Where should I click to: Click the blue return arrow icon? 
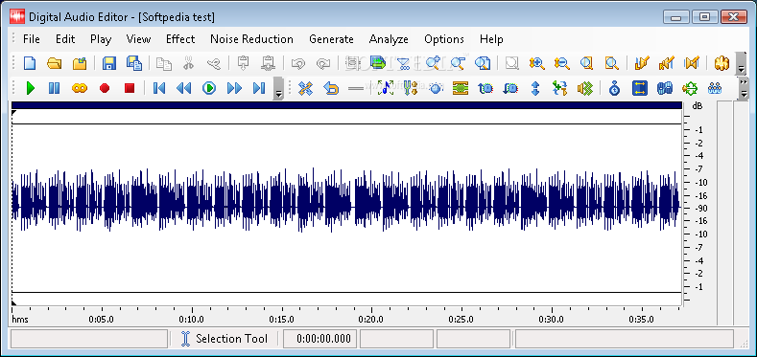click(x=331, y=88)
